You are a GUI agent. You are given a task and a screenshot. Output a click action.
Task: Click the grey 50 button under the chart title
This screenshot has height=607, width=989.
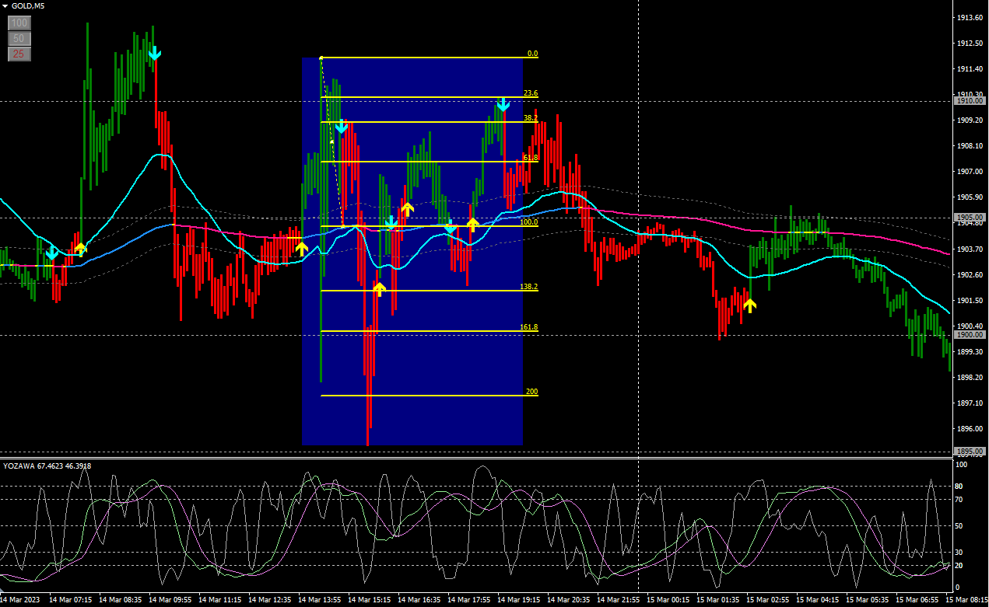[19, 38]
